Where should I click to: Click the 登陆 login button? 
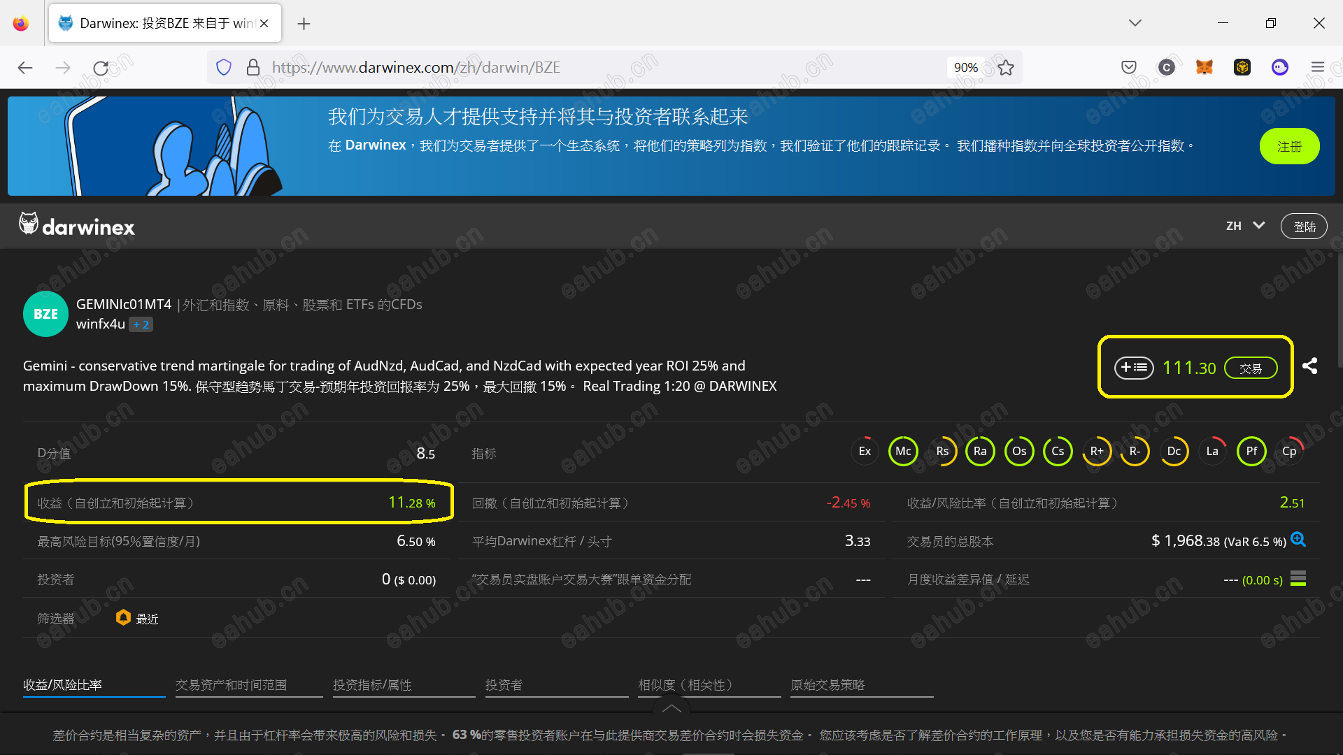[1304, 226]
